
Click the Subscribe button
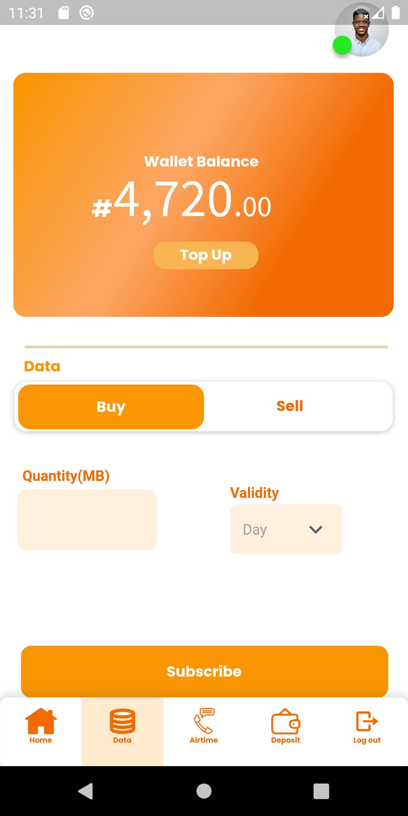point(204,671)
